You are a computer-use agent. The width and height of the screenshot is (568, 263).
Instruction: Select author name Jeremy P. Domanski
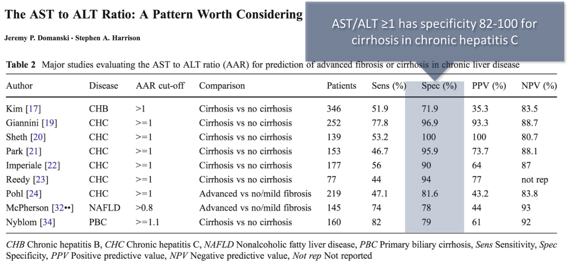click(x=41, y=38)
